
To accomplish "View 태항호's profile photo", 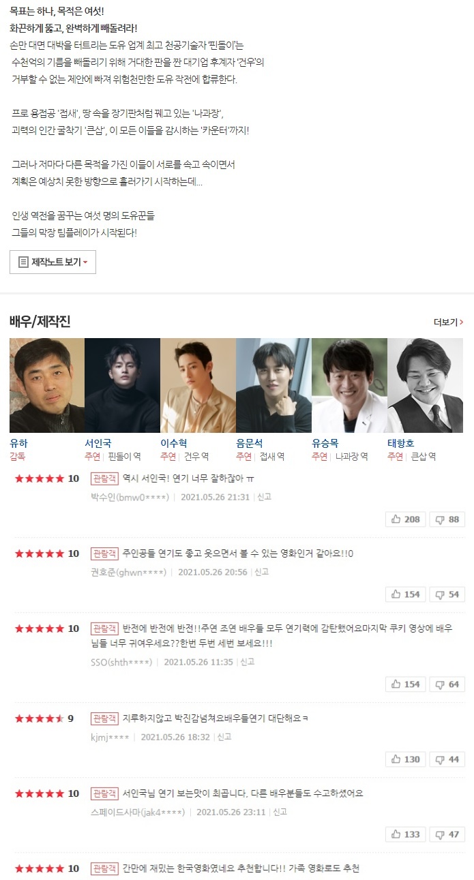I will (425, 385).
